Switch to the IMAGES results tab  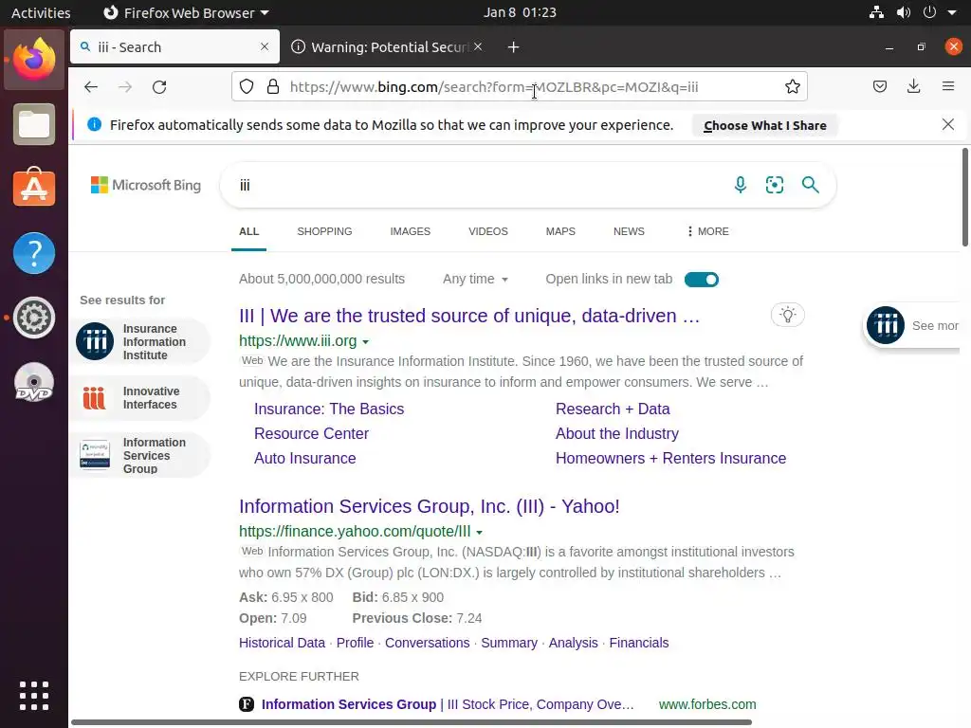tap(410, 231)
